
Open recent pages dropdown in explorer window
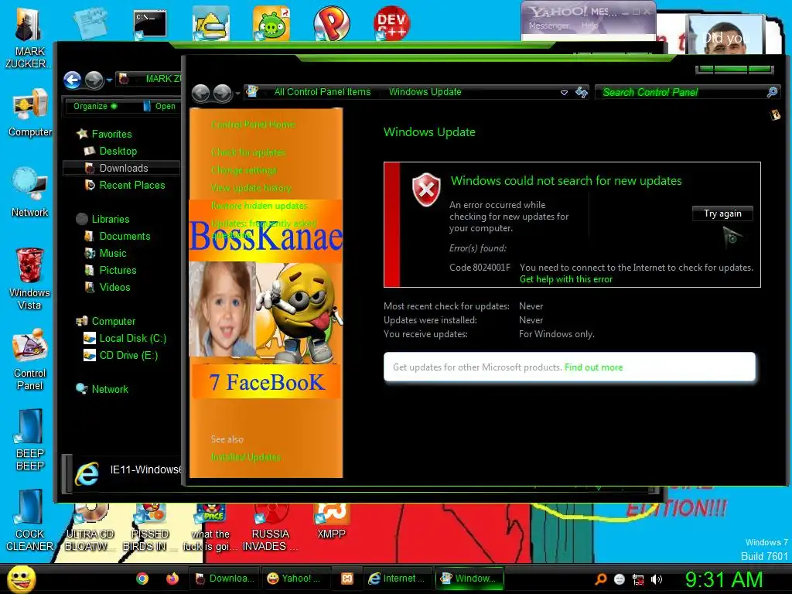coord(108,80)
